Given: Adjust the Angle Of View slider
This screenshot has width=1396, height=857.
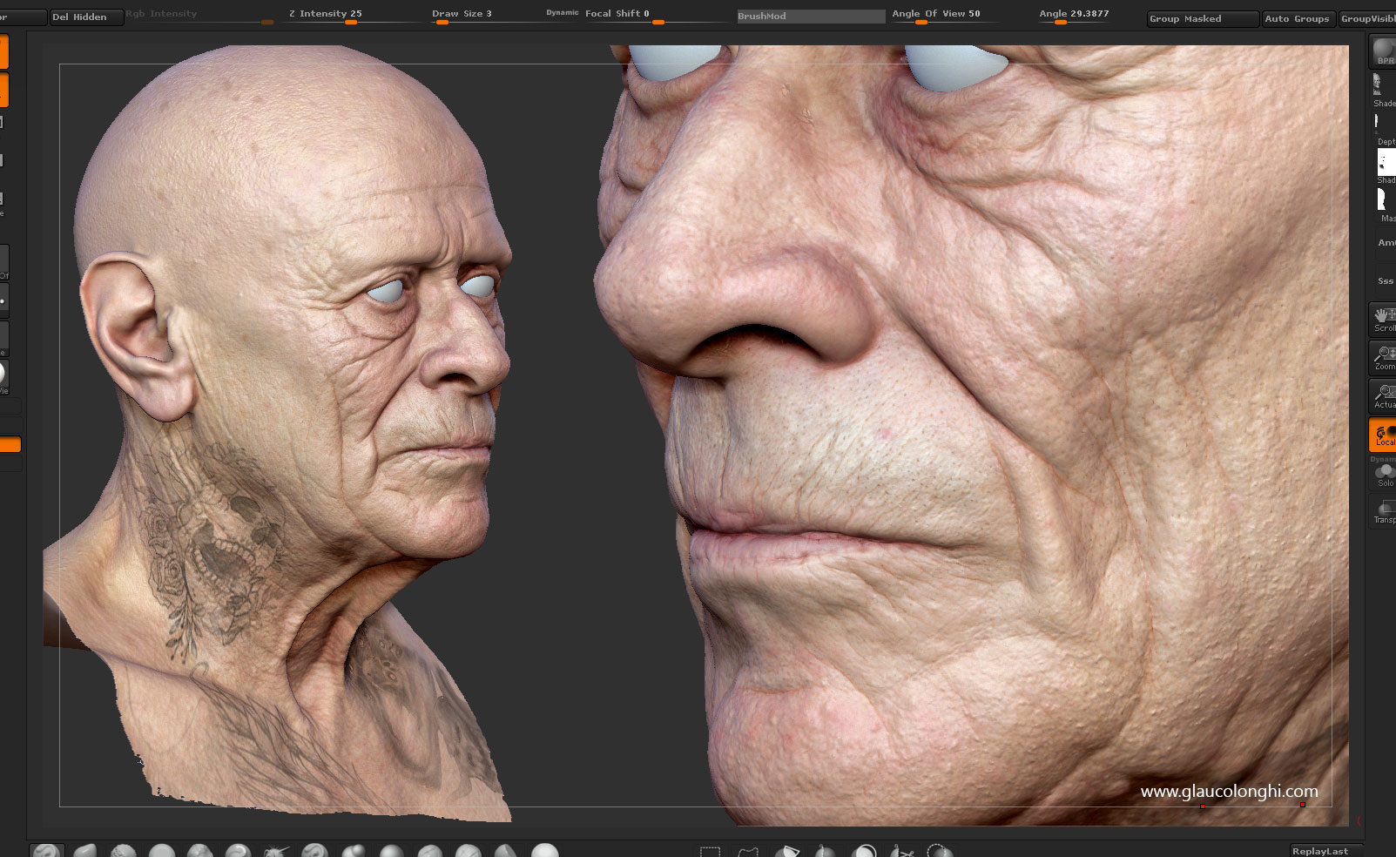Looking at the screenshot, I should (x=943, y=16).
